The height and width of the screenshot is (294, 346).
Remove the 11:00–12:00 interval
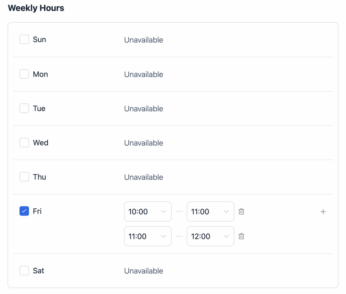point(241,236)
